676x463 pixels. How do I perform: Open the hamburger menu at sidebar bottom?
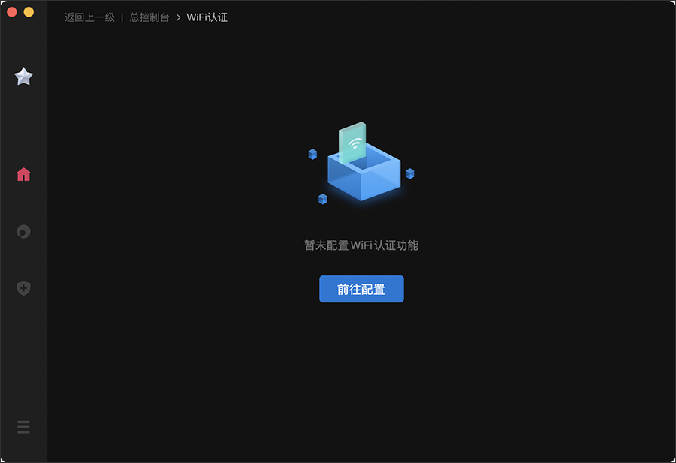click(x=24, y=427)
